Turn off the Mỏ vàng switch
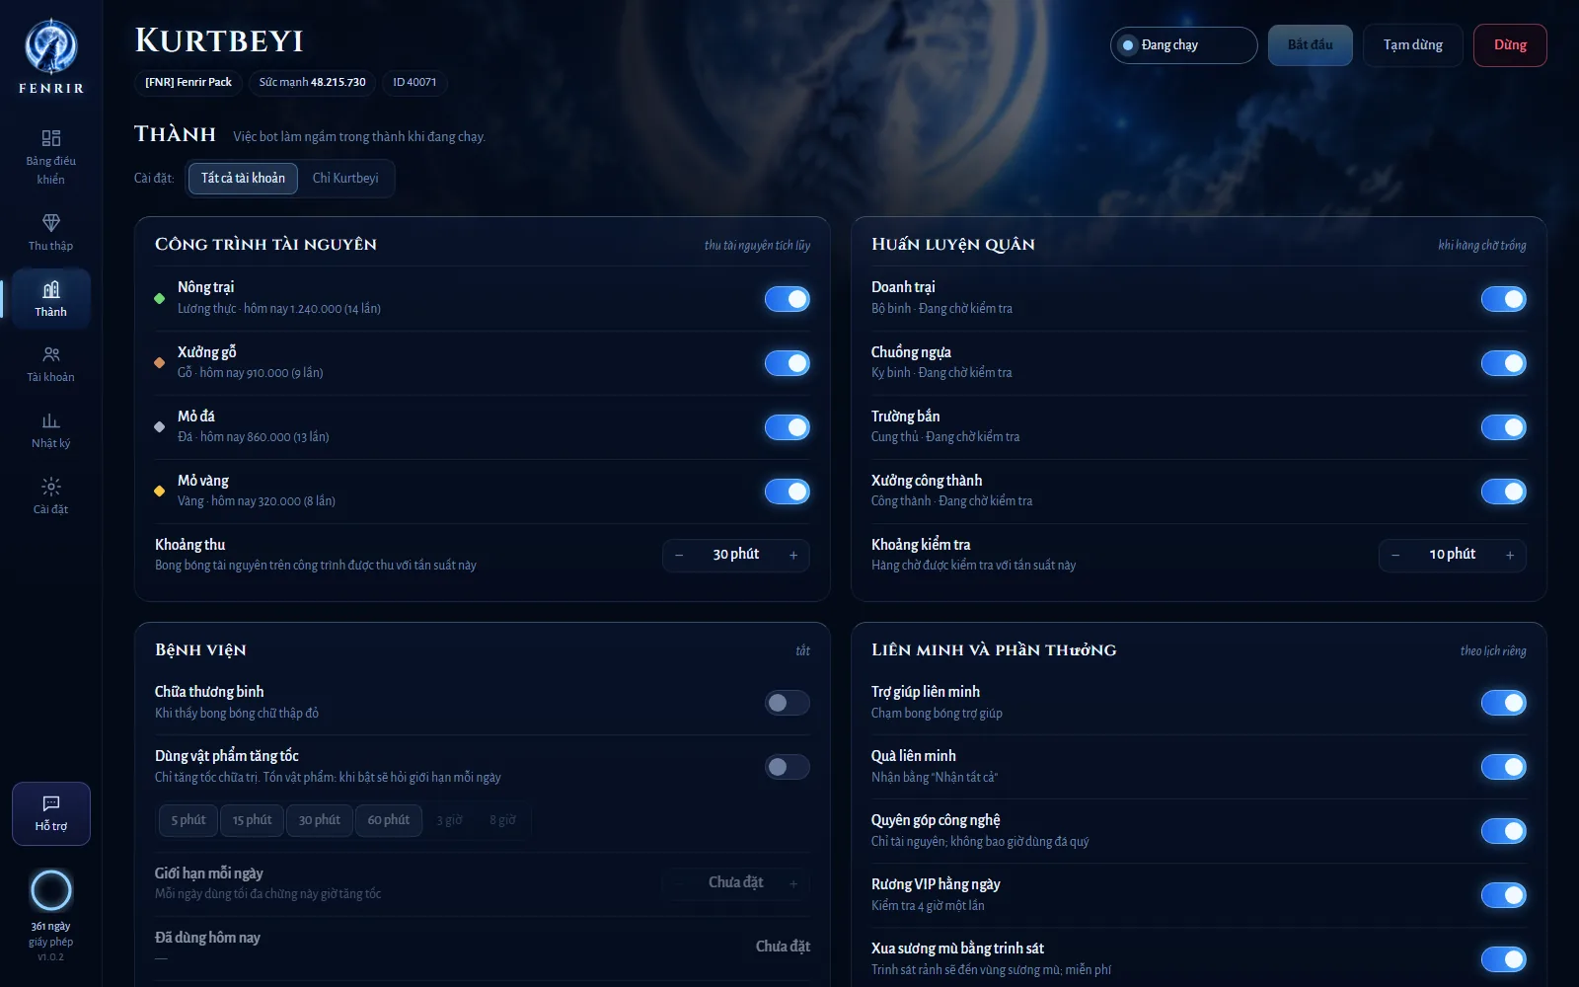The image size is (1579, 987). (x=788, y=492)
